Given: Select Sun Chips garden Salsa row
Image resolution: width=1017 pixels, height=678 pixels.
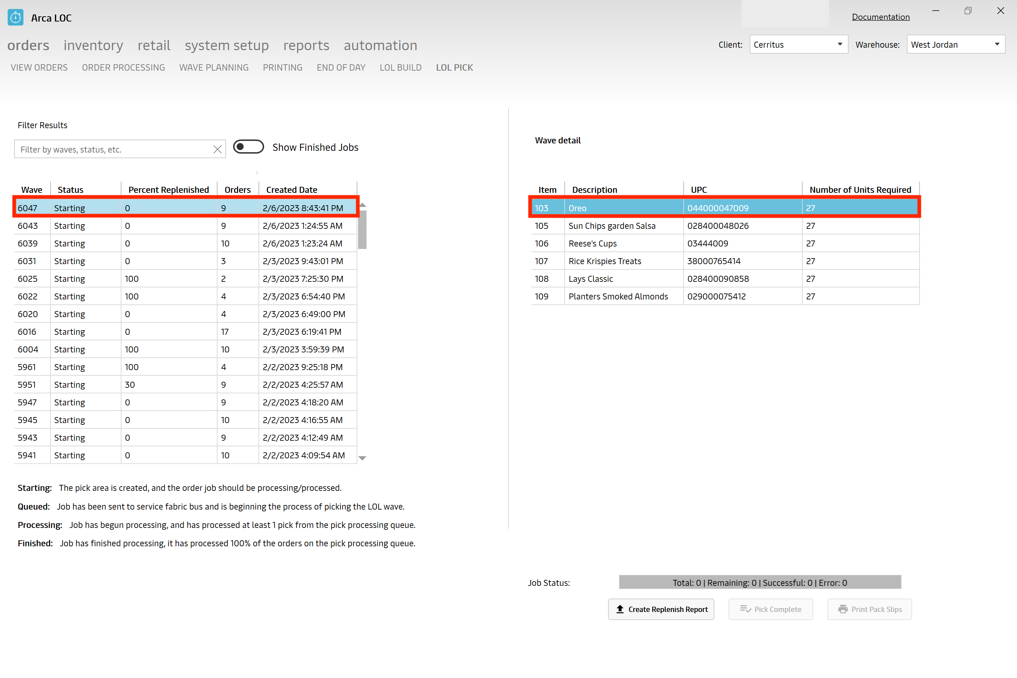Looking at the screenshot, I should [x=725, y=226].
